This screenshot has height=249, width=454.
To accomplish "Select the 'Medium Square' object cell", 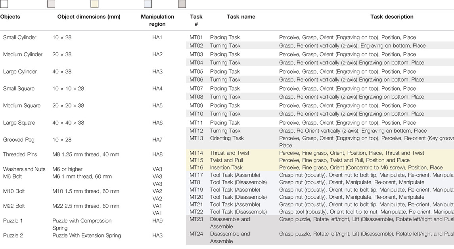I will 22,106.
